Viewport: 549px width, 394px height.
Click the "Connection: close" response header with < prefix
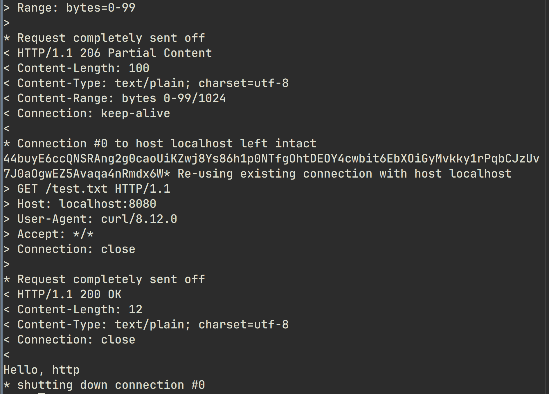(76, 340)
